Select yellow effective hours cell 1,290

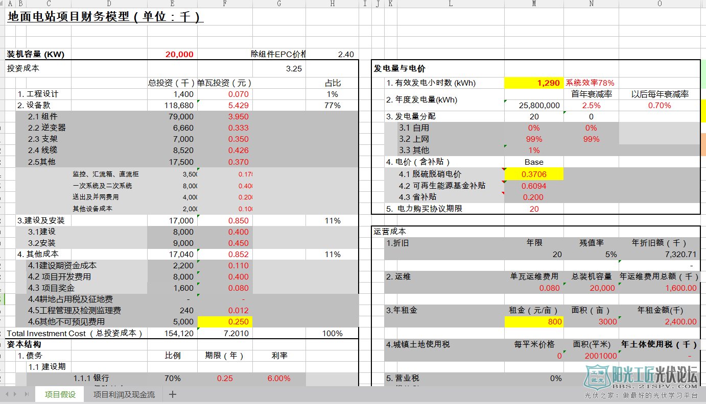pos(534,83)
